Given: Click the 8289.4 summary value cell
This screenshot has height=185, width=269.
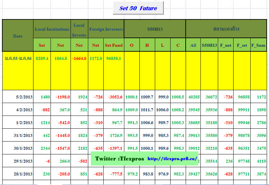Looking at the screenshot, I should 42,58.
